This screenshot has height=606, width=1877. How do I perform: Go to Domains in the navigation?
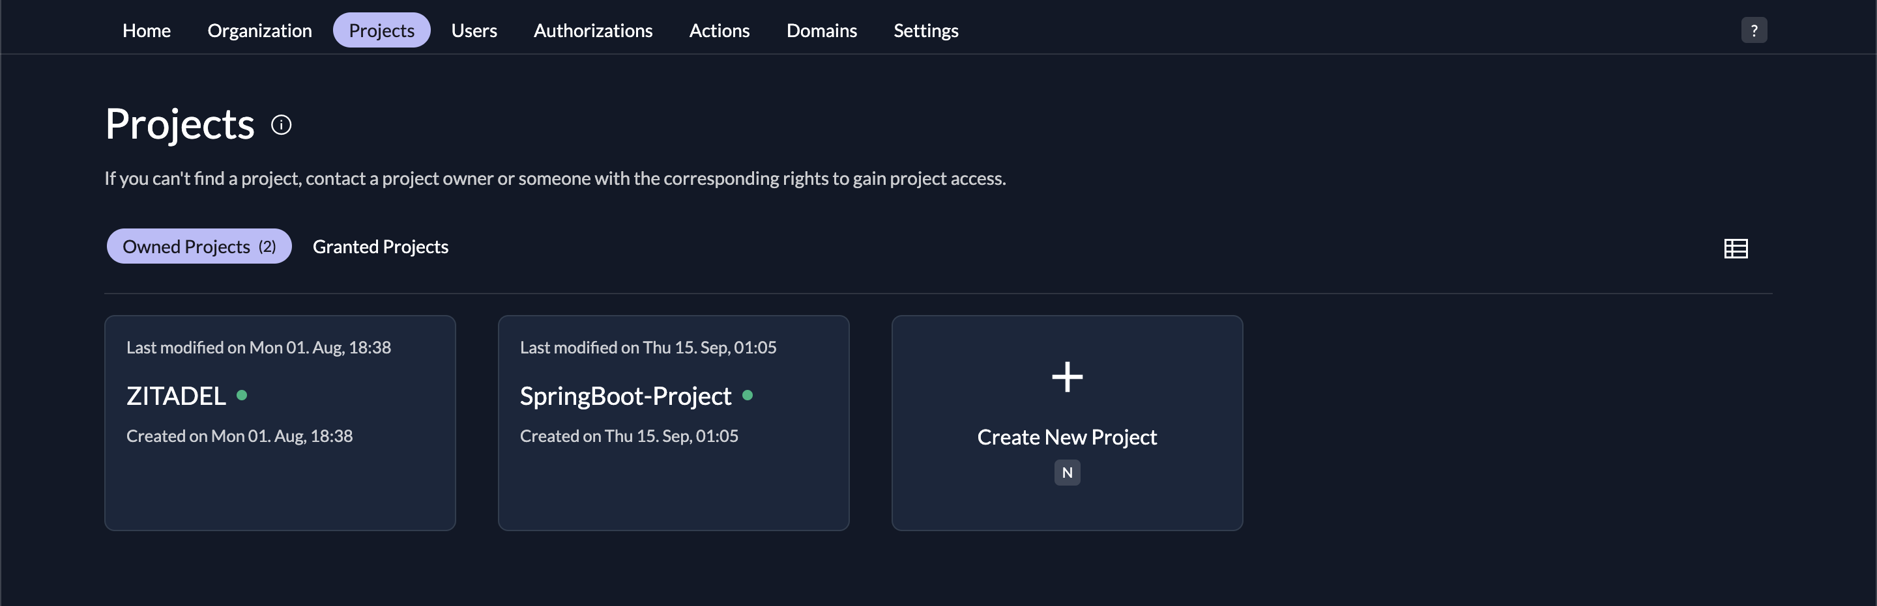point(821,31)
